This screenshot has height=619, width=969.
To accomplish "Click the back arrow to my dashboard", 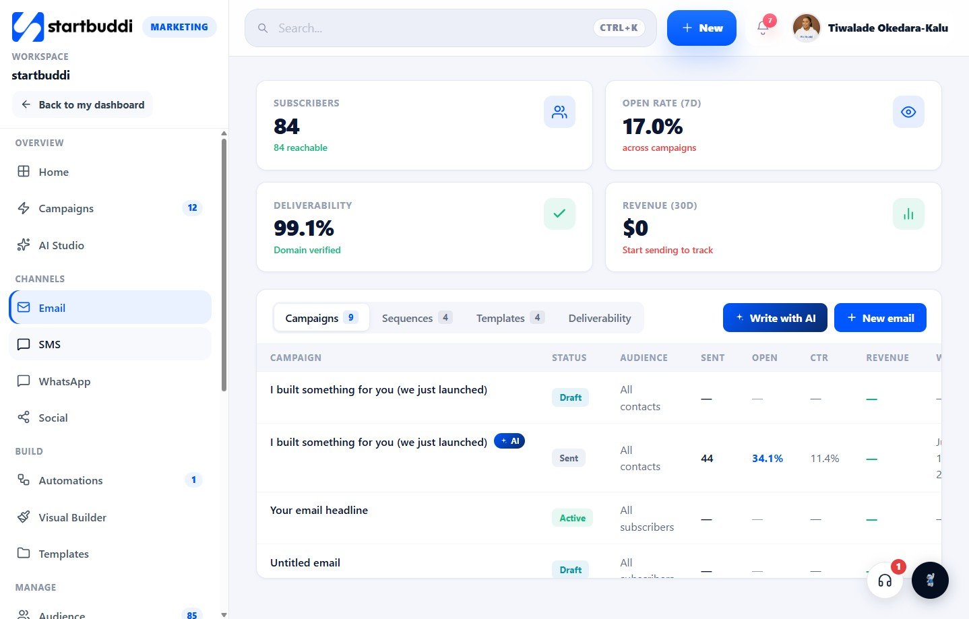I will pos(26,104).
